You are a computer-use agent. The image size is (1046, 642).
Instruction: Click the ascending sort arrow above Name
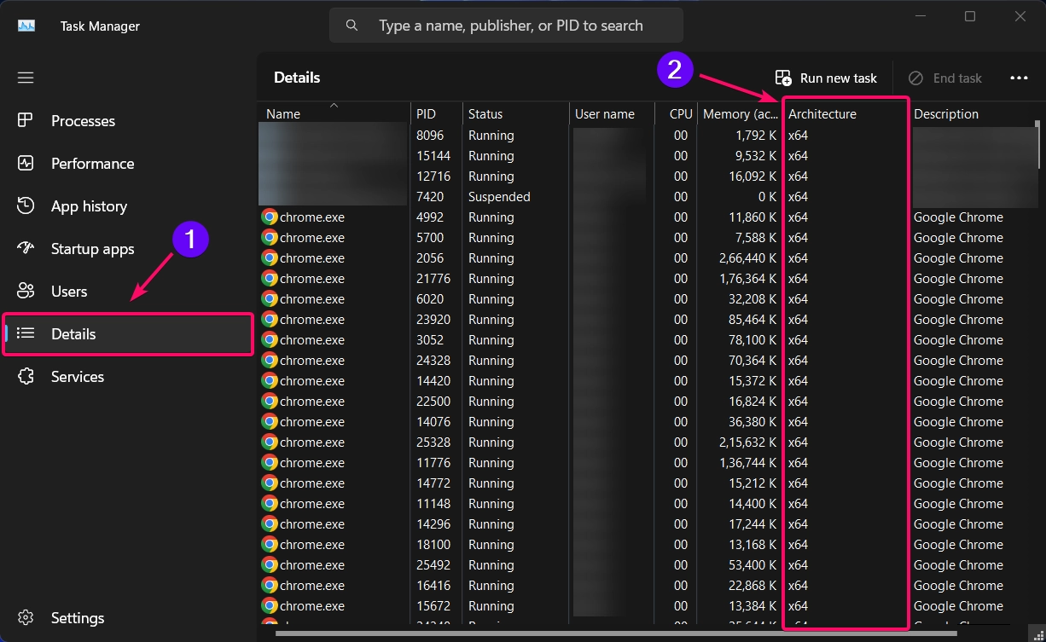[x=334, y=106]
